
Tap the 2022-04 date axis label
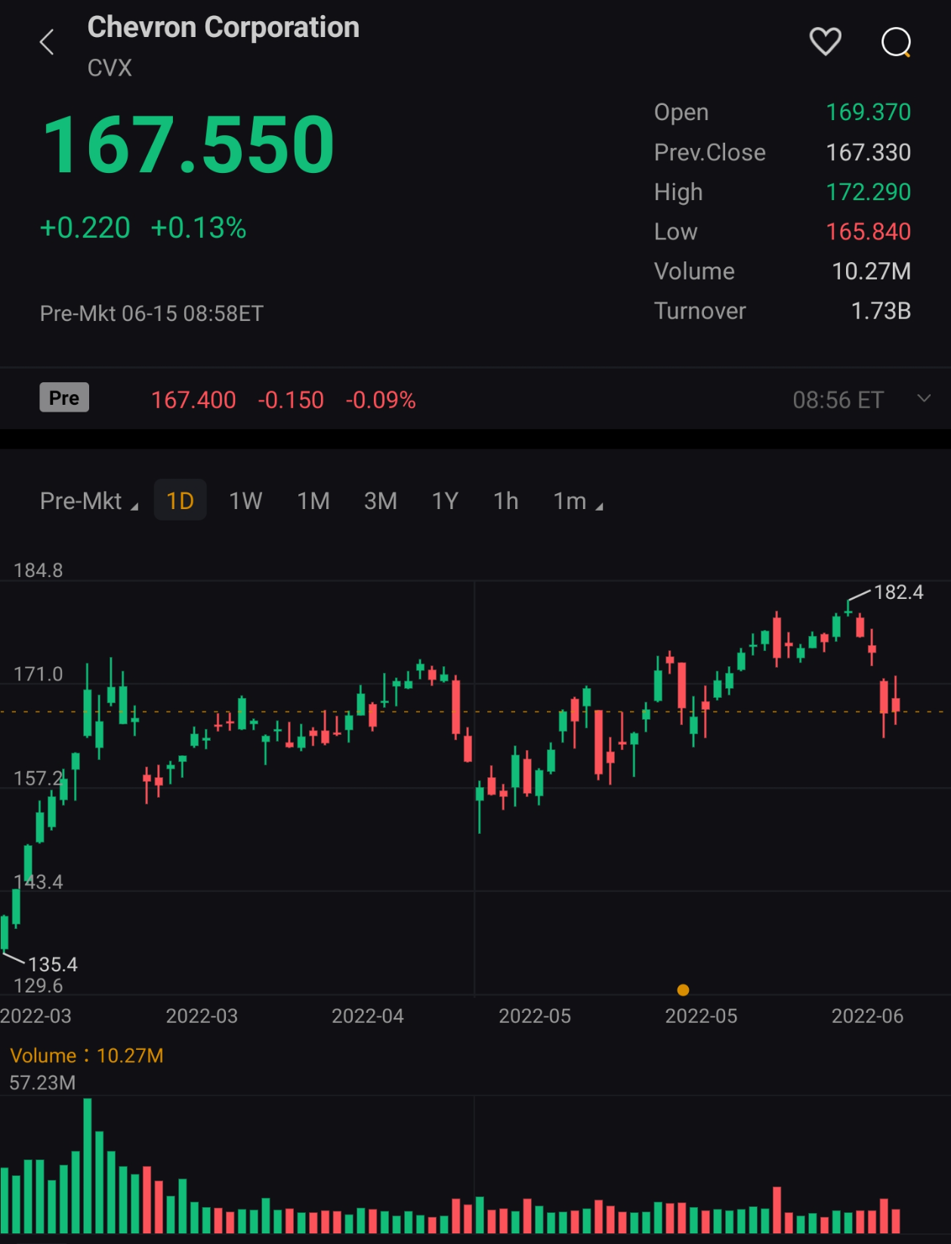tap(368, 1016)
